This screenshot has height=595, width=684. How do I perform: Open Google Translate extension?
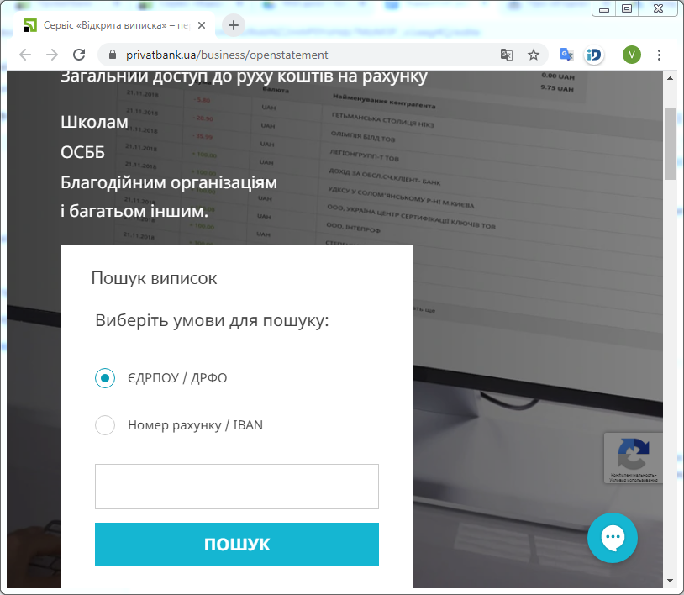click(566, 55)
